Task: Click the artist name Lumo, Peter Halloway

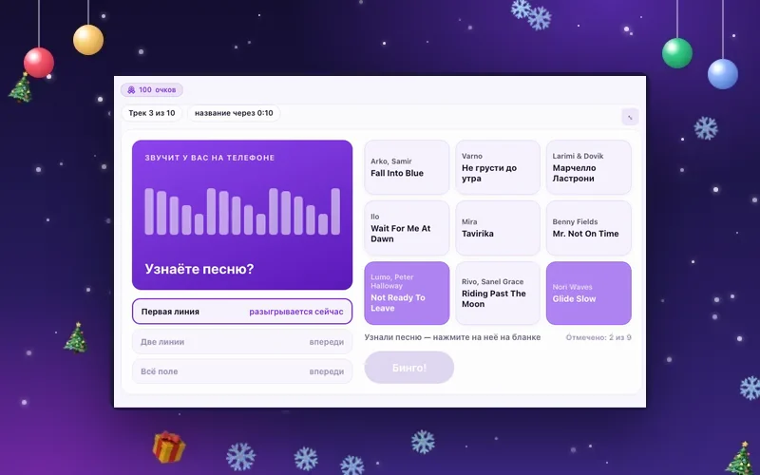Action: 392,281
